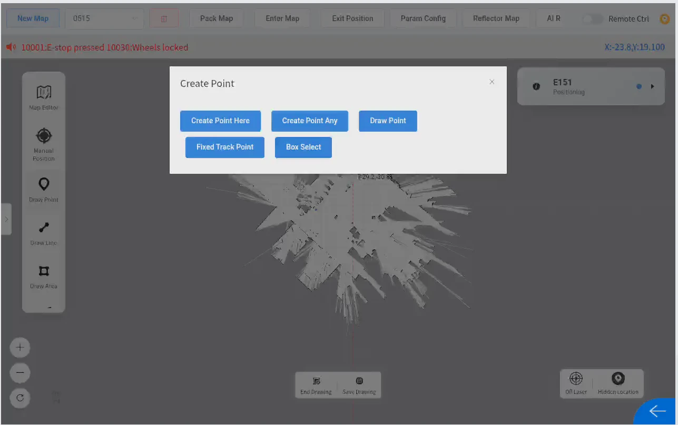
Task: Zoom out the map with minus button
Action: [20, 373]
